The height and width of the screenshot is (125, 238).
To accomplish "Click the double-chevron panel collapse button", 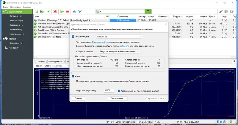I will 234,61.
